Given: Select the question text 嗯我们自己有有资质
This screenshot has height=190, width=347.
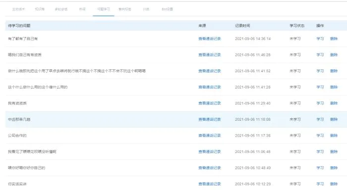Looking at the screenshot, I should pos(25,55).
